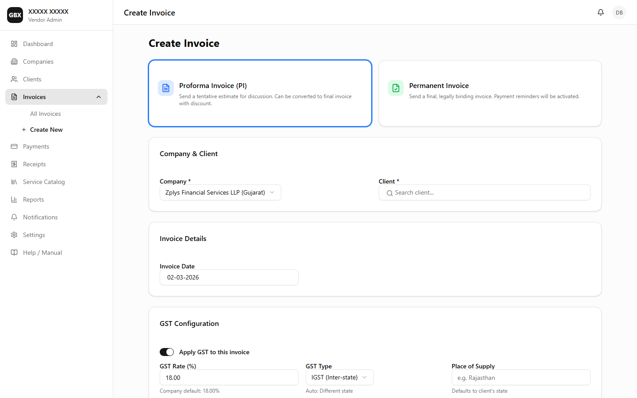Image resolution: width=637 pixels, height=398 pixels.
Task: Click the Invoice Date field 02-03-2026
Action: [x=229, y=277]
